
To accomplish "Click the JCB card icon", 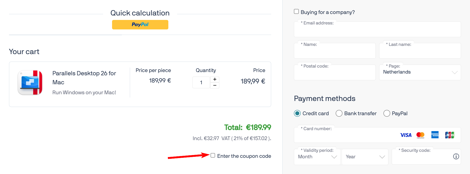I will [x=449, y=135].
